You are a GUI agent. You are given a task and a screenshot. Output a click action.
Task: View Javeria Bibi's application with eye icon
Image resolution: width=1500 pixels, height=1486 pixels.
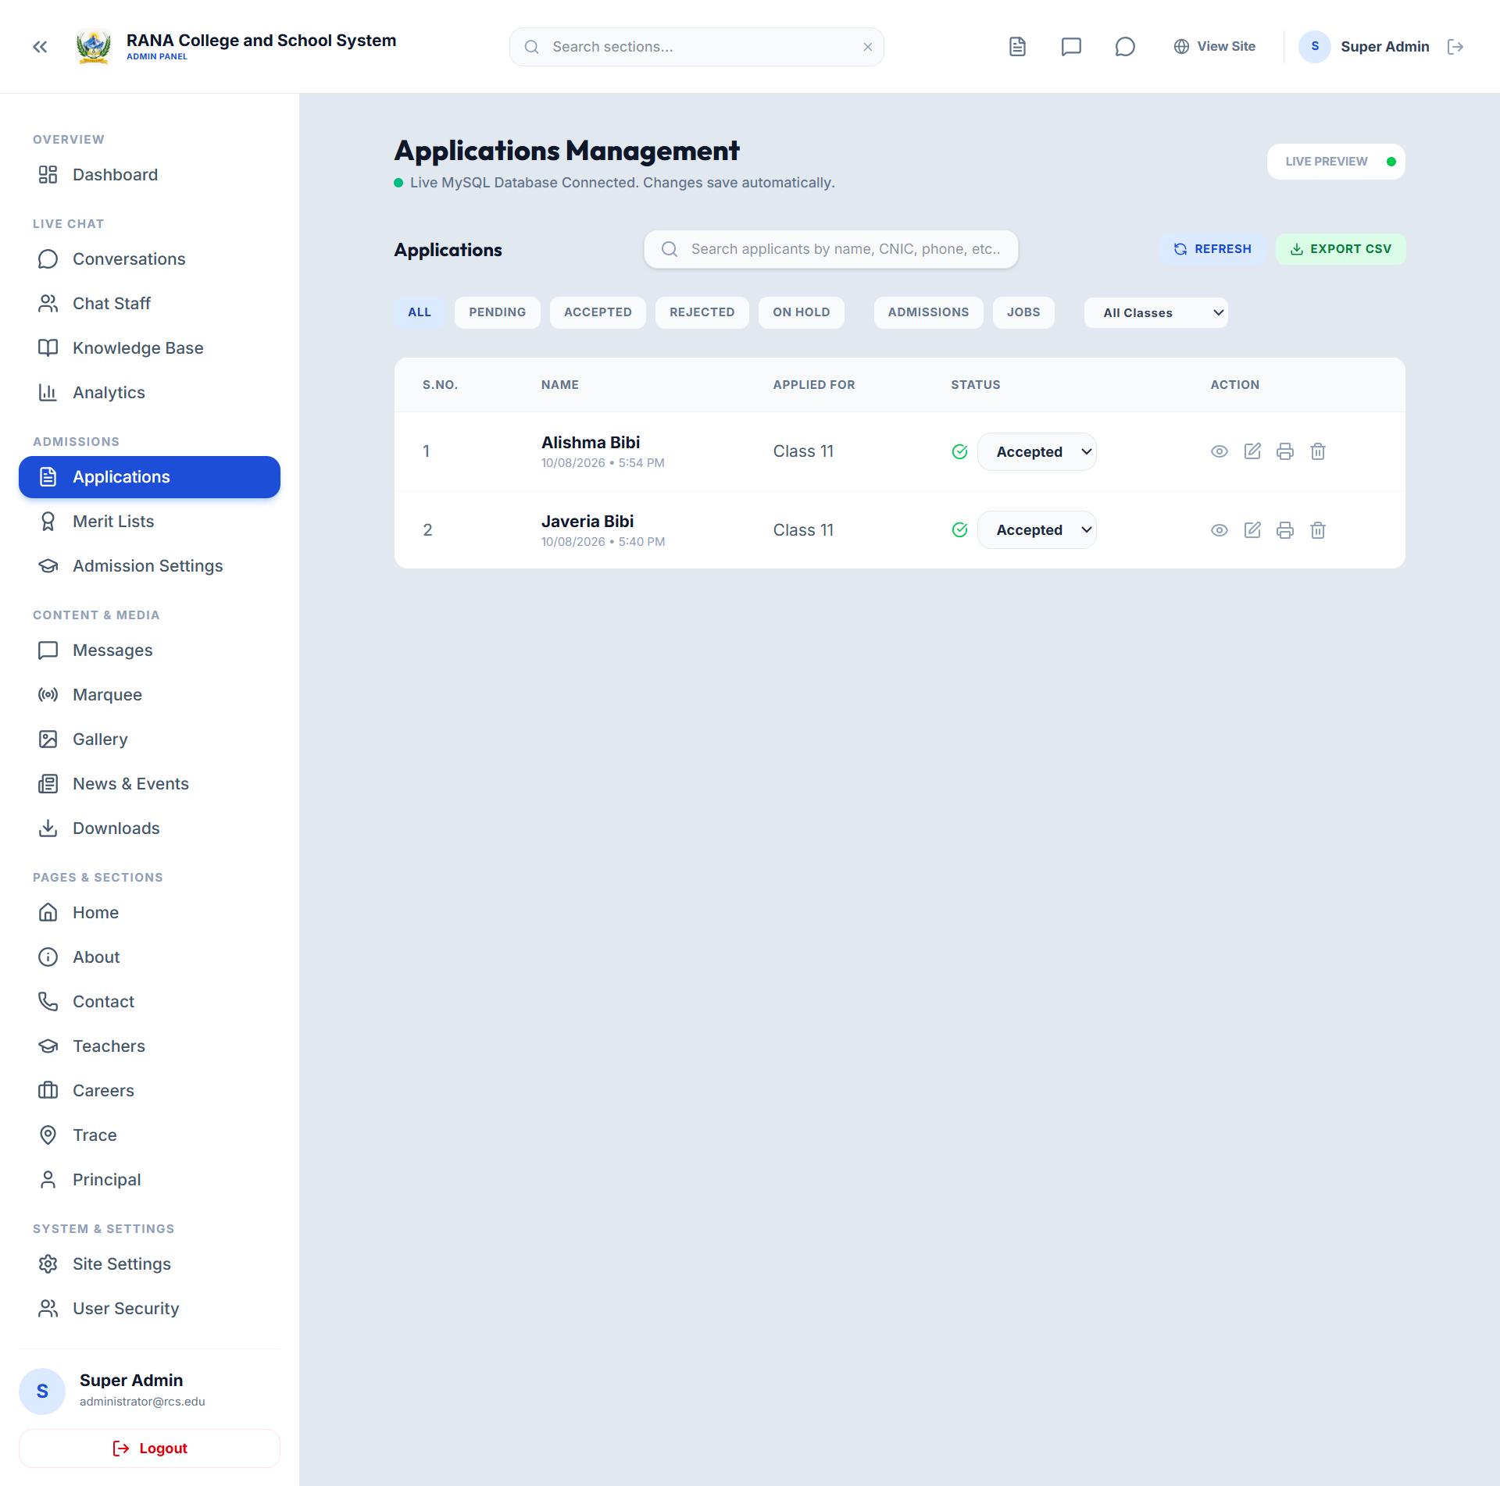1219,530
